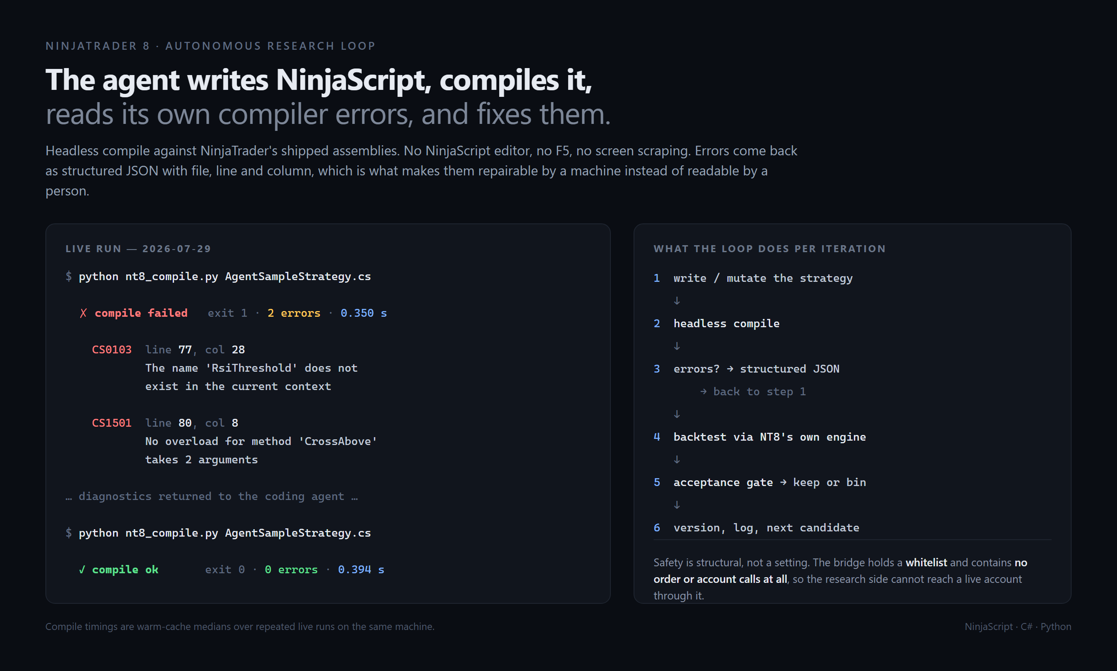Click the message "The name 'RsiThreshold' does not"
This screenshot has width=1117, height=671.
pyautogui.click(x=251, y=368)
